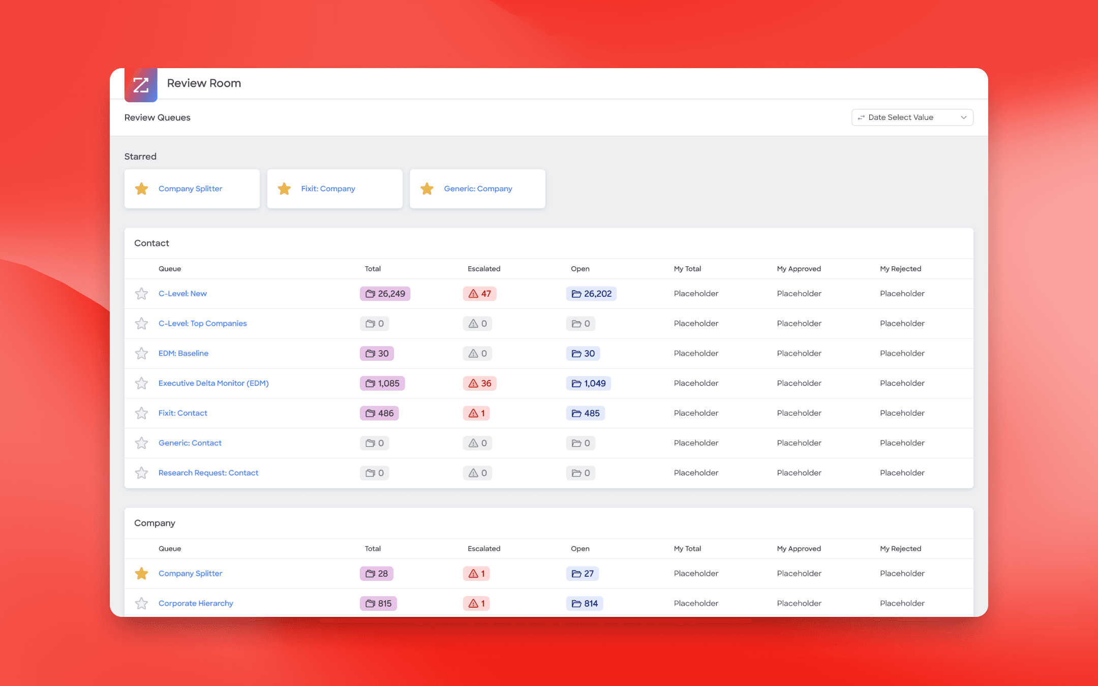Viewport: 1098px width, 686px height.
Task: Star the Fixit: Contact queue
Action: (141, 413)
